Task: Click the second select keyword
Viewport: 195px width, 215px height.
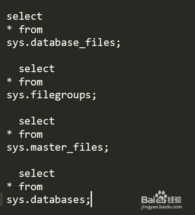Action: pyautogui.click(x=37, y=68)
